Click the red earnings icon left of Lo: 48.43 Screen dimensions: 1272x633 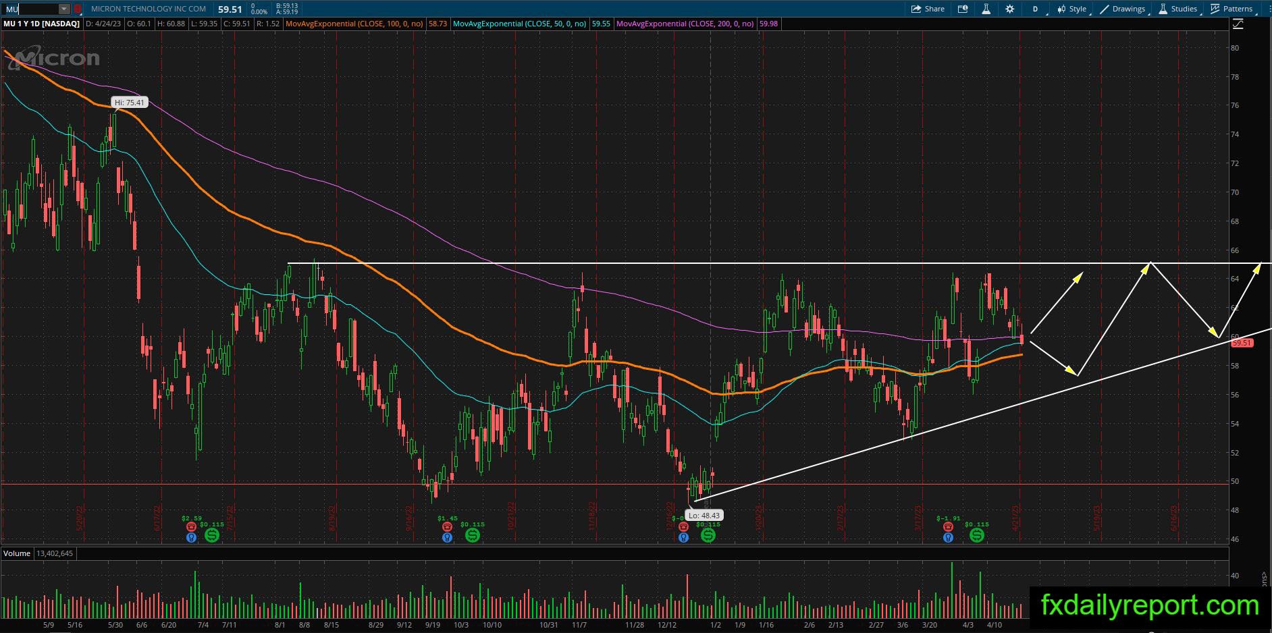(683, 527)
